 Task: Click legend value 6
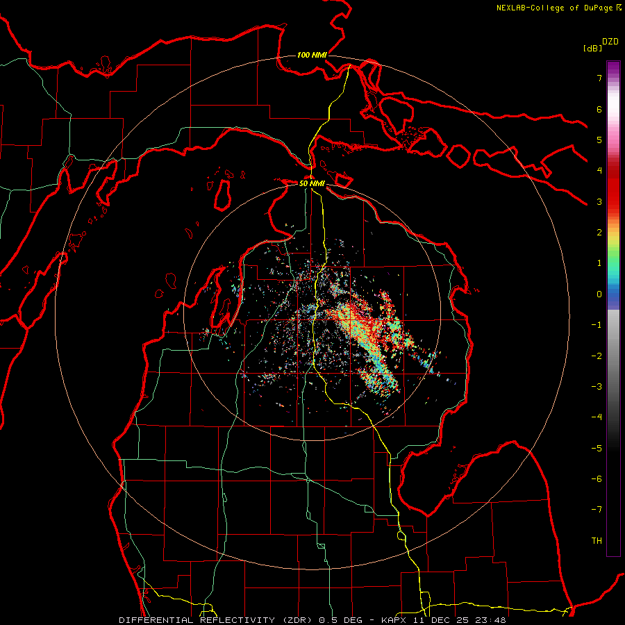[599, 109]
